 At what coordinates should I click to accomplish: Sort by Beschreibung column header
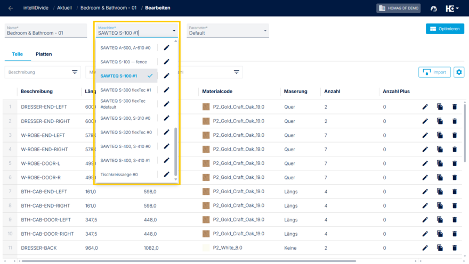pyautogui.click(x=36, y=92)
